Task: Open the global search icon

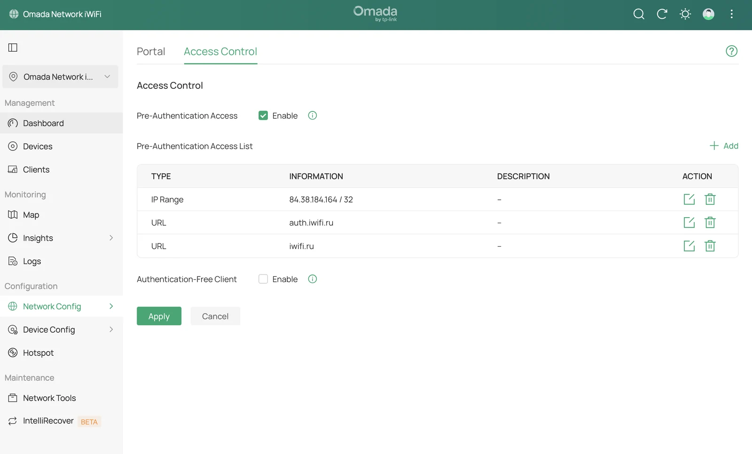Action: coord(639,14)
